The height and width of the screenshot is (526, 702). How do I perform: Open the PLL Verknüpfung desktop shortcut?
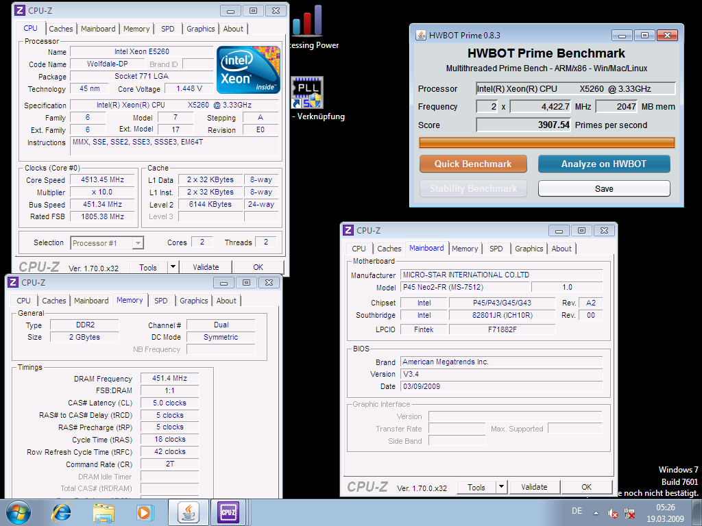tap(307, 92)
